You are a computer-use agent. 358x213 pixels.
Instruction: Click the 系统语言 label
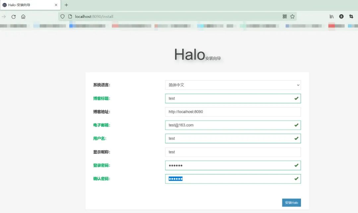coord(102,85)
